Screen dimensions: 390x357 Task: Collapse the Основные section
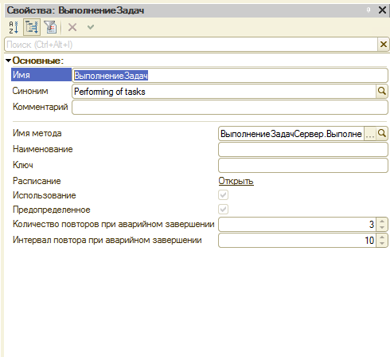tap(8, 61)
